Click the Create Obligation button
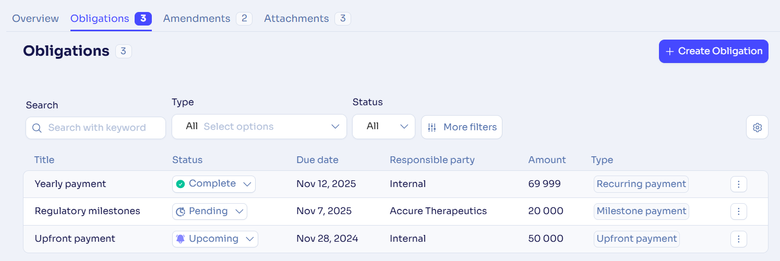The image size is (780, 261). 713,51
